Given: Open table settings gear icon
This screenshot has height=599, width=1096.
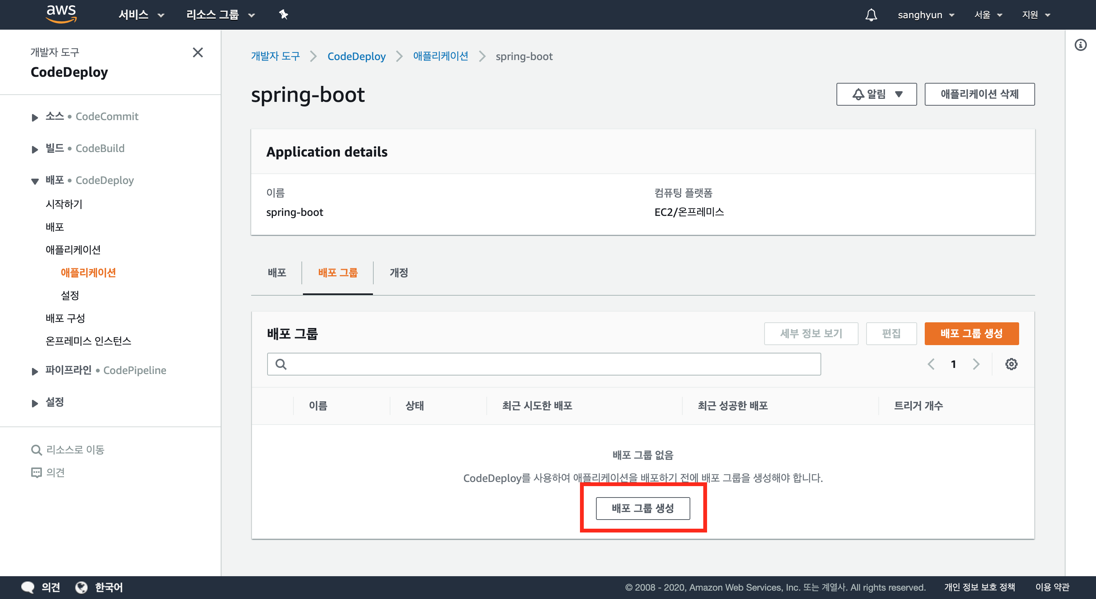Looking at the screenshot, I should tap(1011, 364).
